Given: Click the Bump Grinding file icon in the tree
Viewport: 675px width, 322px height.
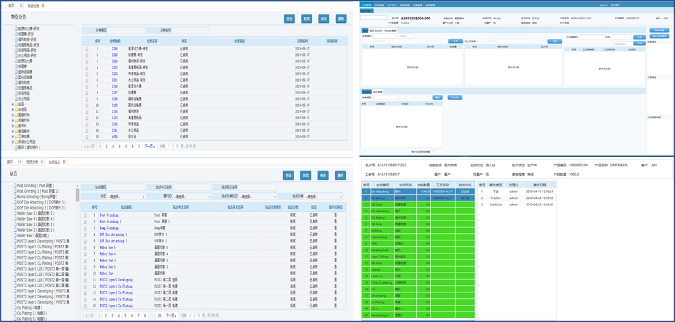Looking at the screenshot, I should tap(15, 197).
